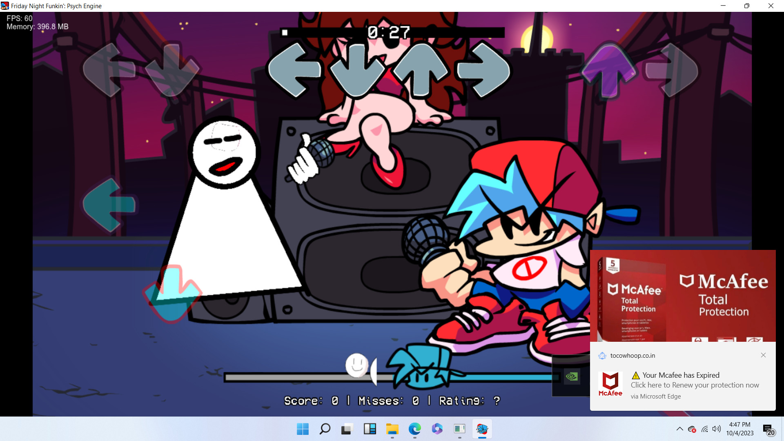The image size is (784, 441).
Task: Click the McAfee Total Protection banner image
Action: click(x=683, y=296)
